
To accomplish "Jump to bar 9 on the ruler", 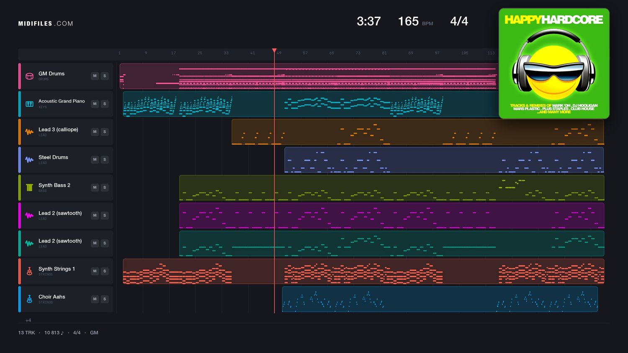I will pos(146,53).
